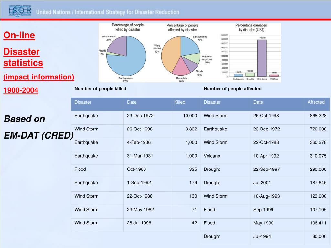This screenshot has height=248, width=331.
Task: Select the 'Number of people killed' heading
Action: coord(100,89)
